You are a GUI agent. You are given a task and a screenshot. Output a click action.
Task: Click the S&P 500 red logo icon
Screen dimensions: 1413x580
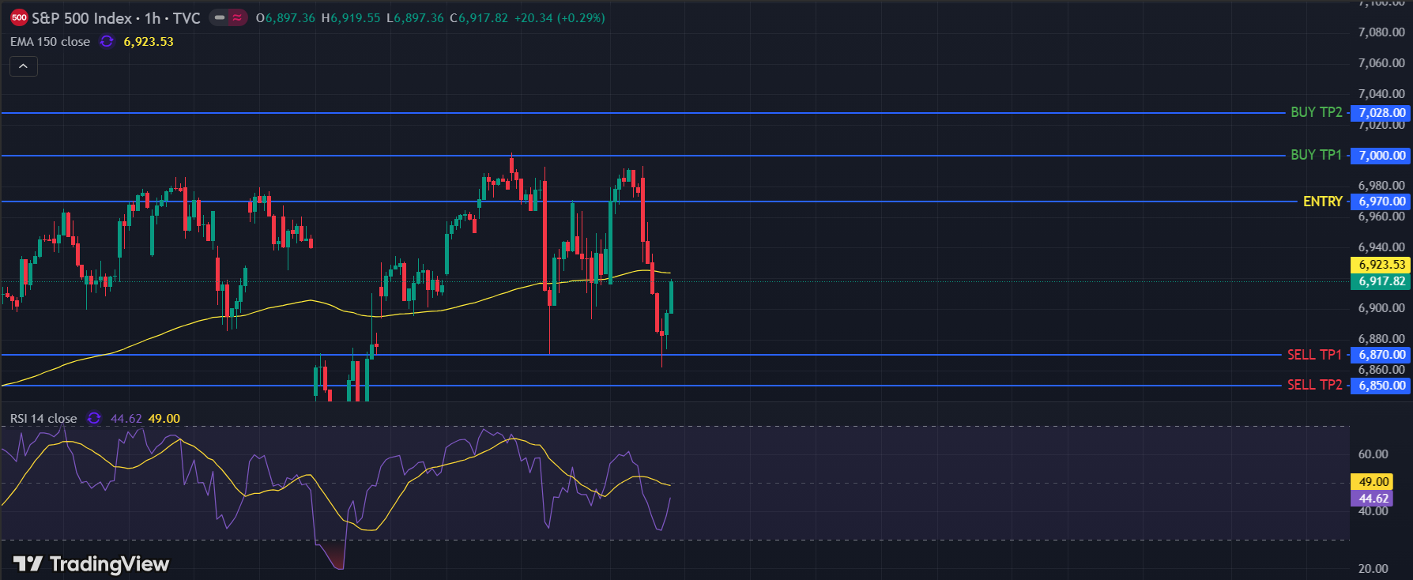pyautogui.click(x=19, y=17)
